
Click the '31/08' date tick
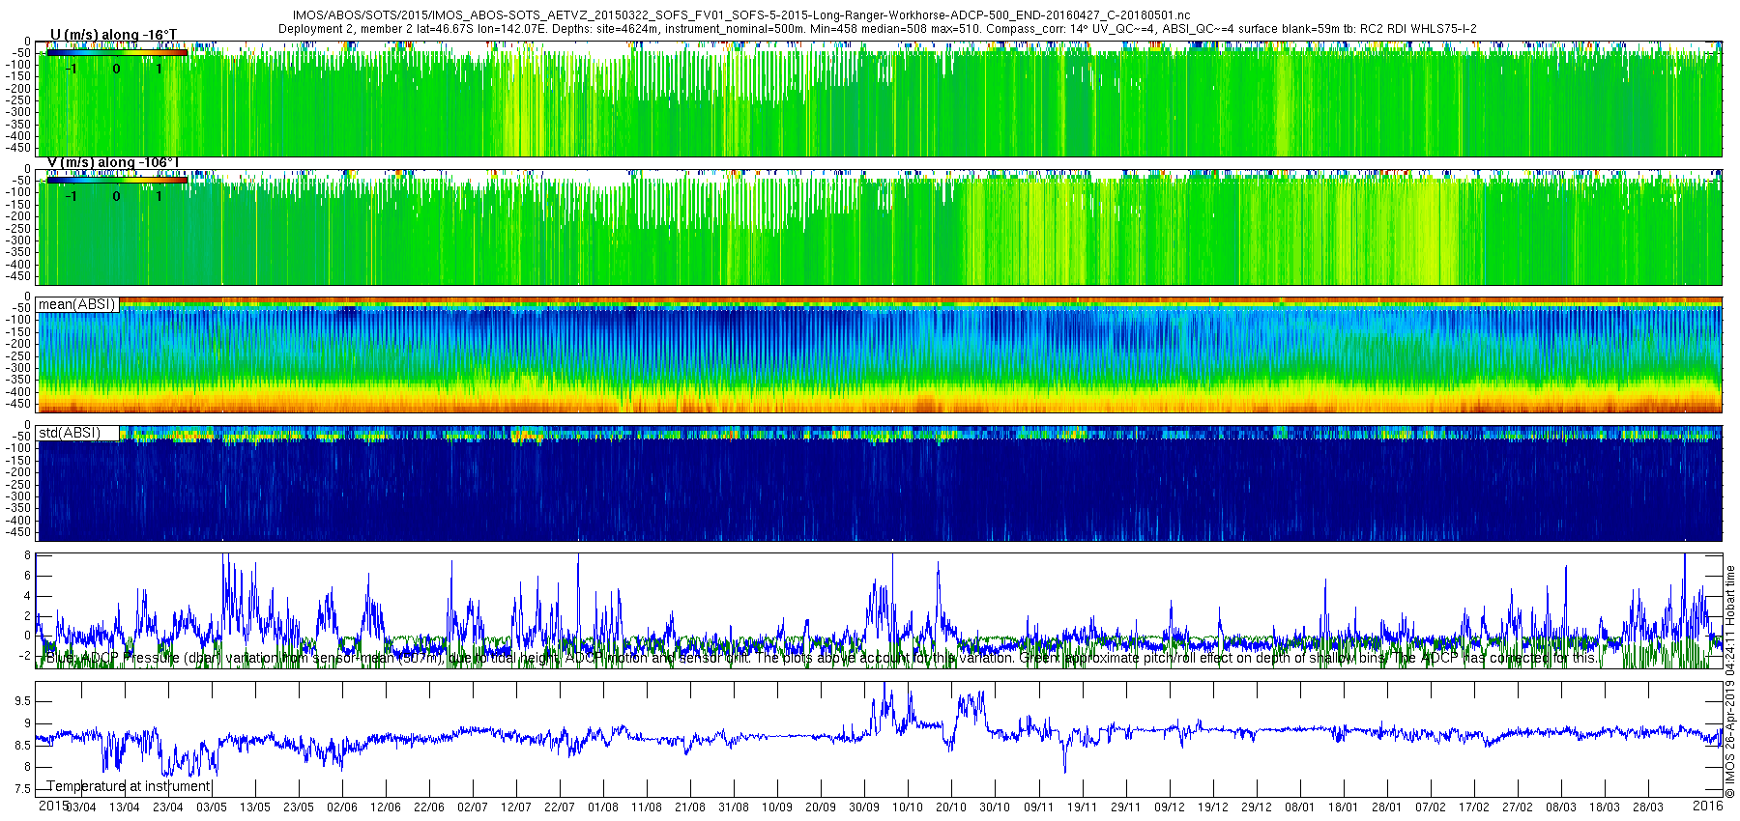734,807
